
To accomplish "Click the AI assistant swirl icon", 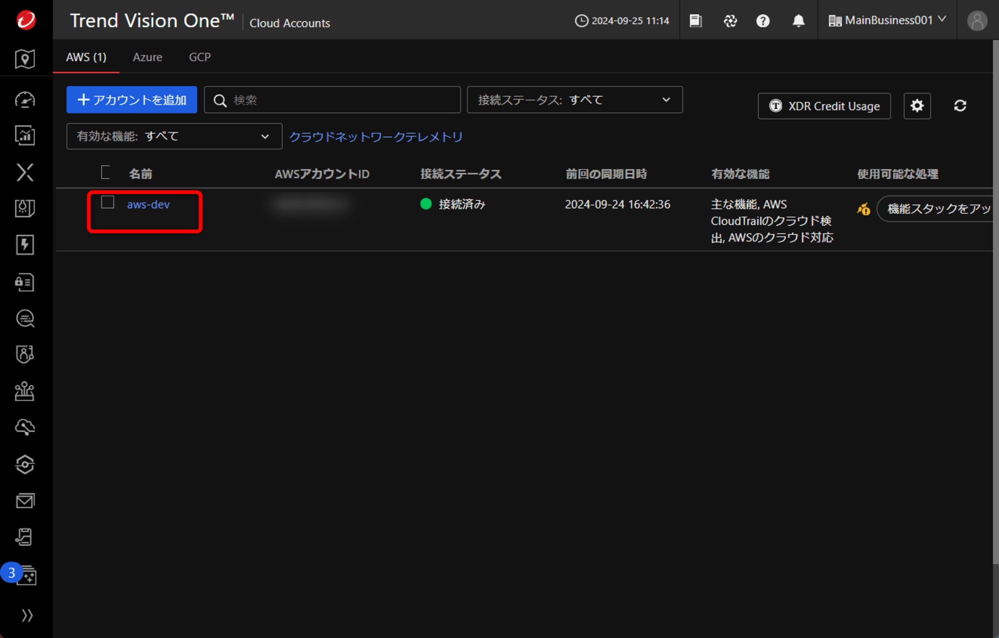I will click(730, 20).
